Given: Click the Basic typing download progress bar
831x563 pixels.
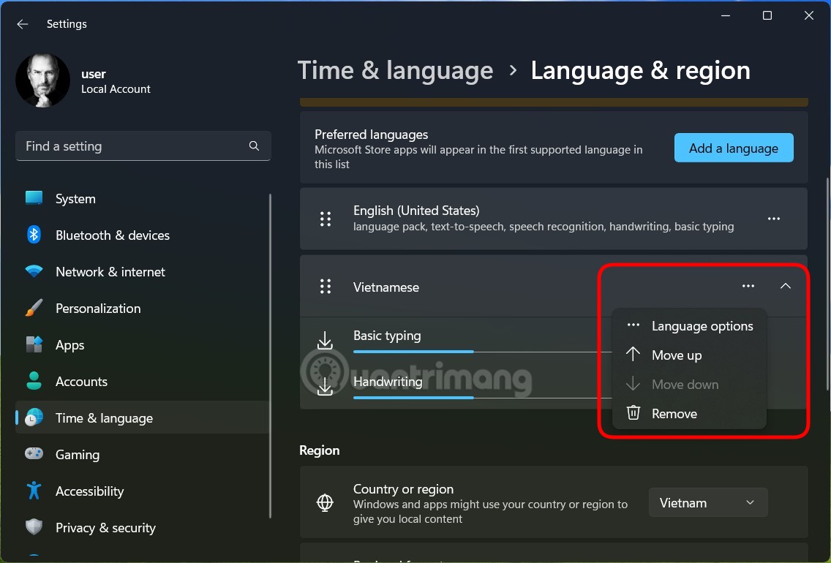Looking at the screenshot, I should coord(413,352).
